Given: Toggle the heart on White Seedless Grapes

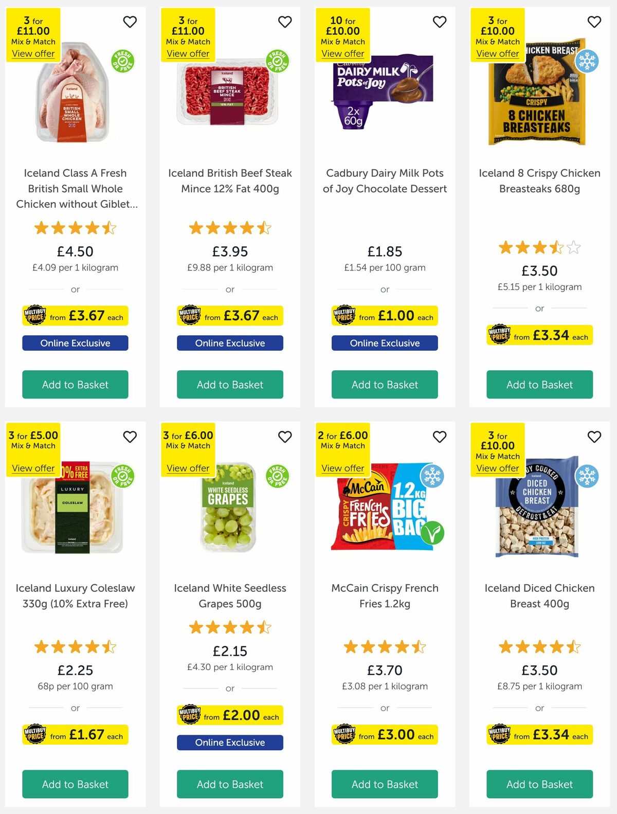Looking at the screenshot, I should pos(284,437).
